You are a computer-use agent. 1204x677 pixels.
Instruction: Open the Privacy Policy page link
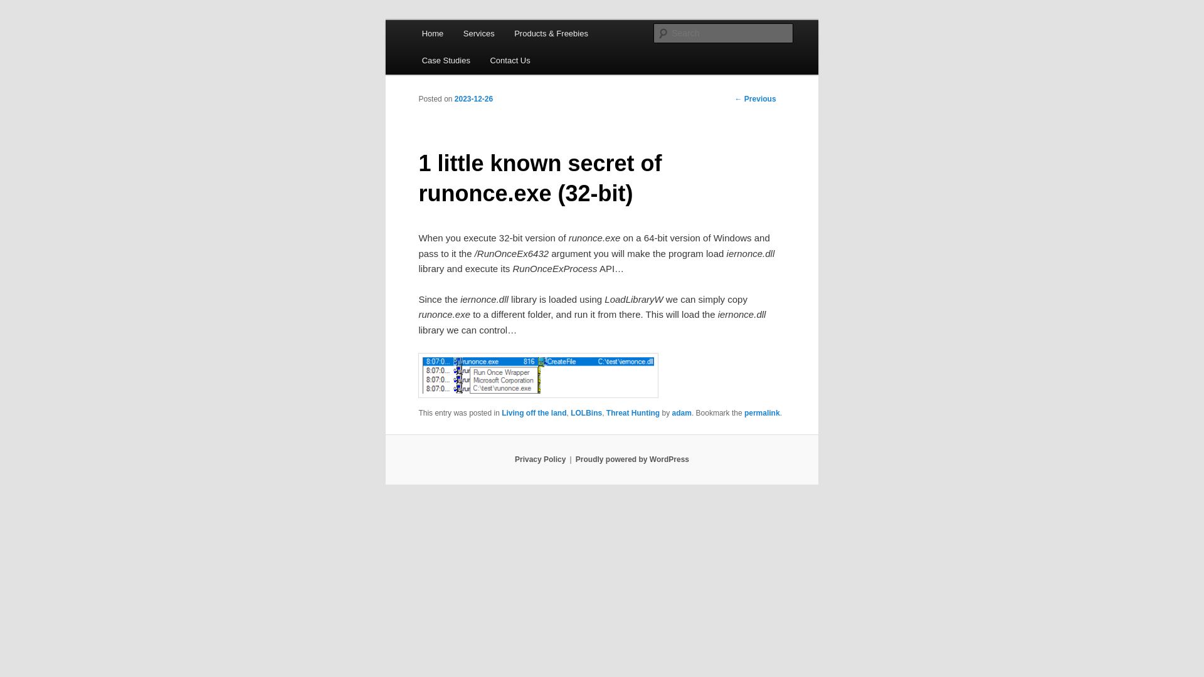(x=540, y=459)
